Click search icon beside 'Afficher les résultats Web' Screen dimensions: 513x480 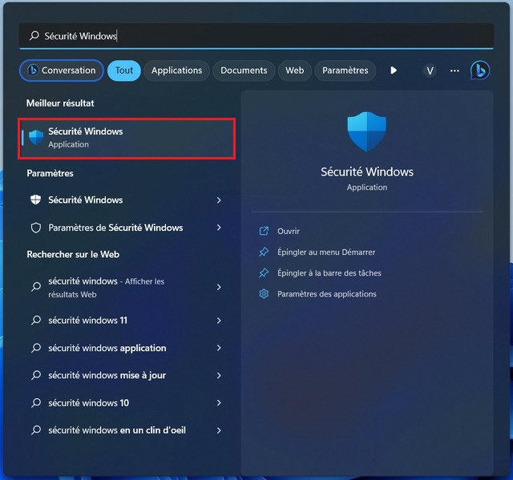(35, 287)
